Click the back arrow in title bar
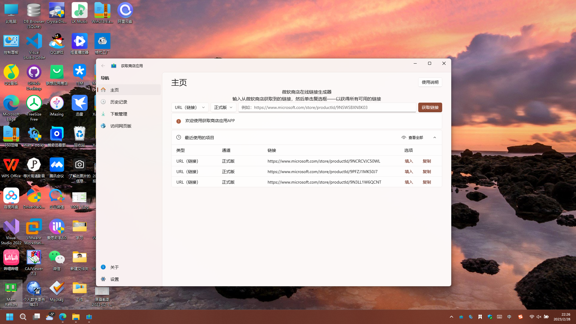576x324 pixels. [103, 66]
